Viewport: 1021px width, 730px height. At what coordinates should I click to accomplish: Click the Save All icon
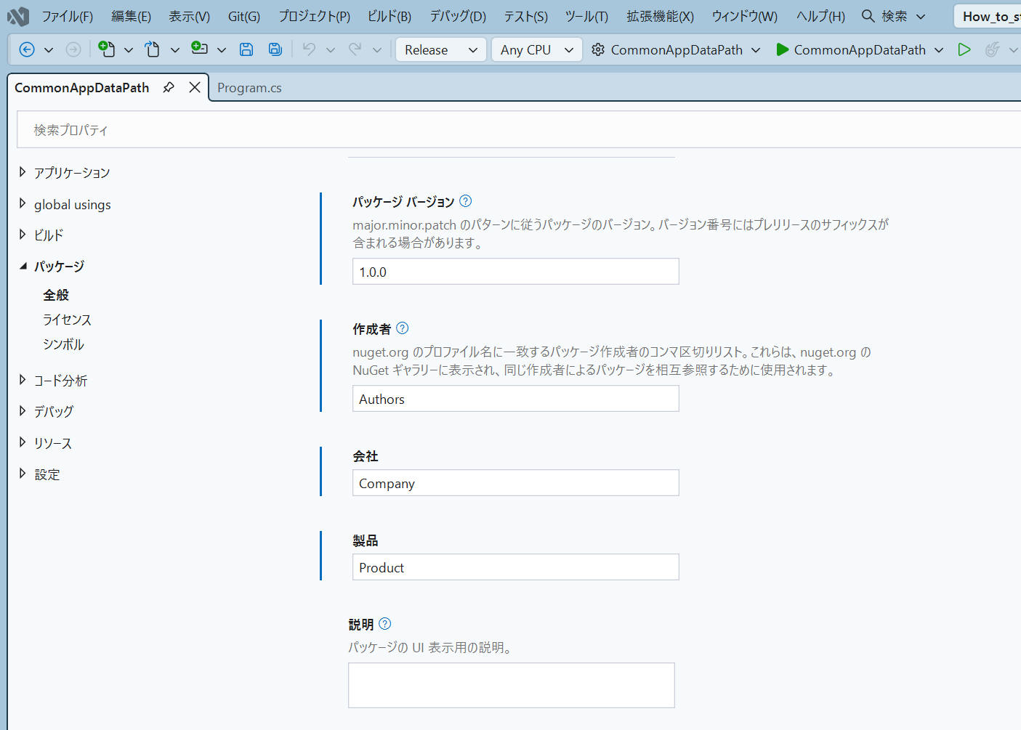[x=275, y=49]
